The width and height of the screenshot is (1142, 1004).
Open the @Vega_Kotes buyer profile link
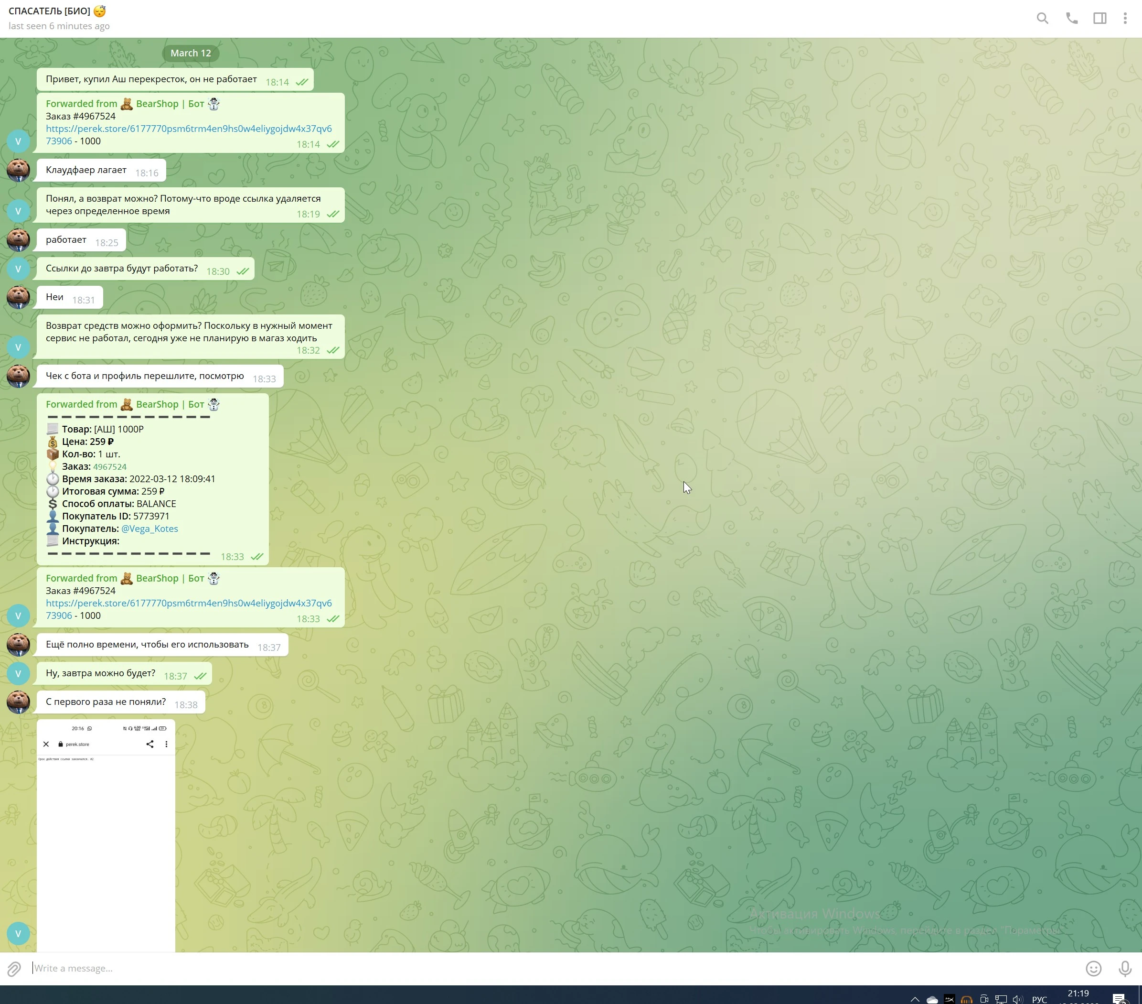[x=149, y=529]
